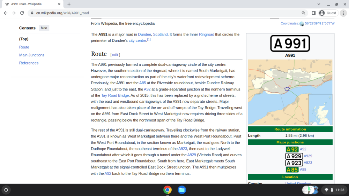Open A929 link in Major junctions
349x196 pixels.
308,156
